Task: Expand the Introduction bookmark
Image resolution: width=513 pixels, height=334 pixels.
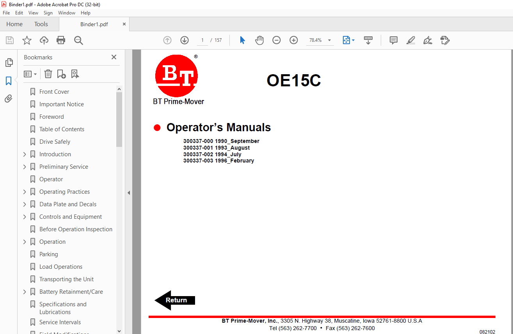Action: pos(25,154)
